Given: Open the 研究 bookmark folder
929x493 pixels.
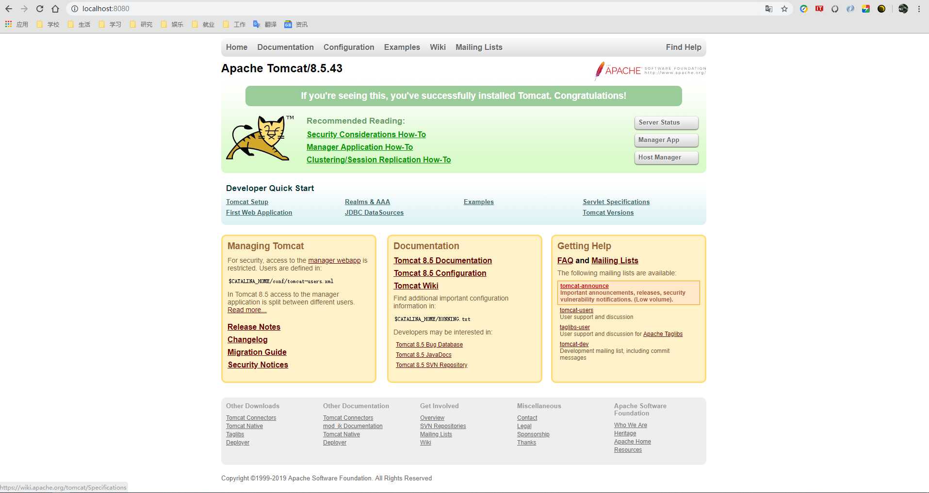Looking at the screenshot, I should (141, 24).
